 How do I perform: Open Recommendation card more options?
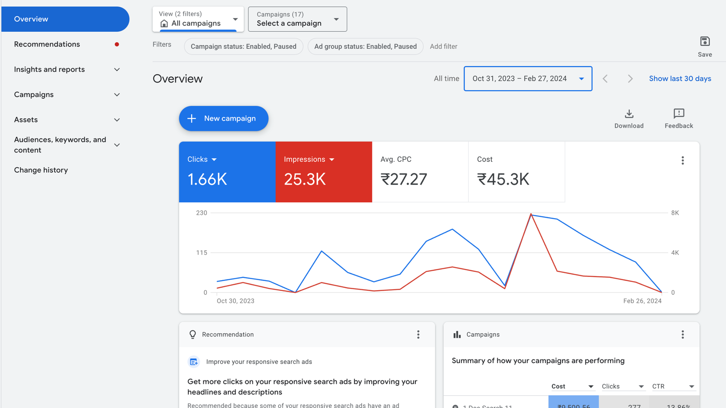pos(418,335)
